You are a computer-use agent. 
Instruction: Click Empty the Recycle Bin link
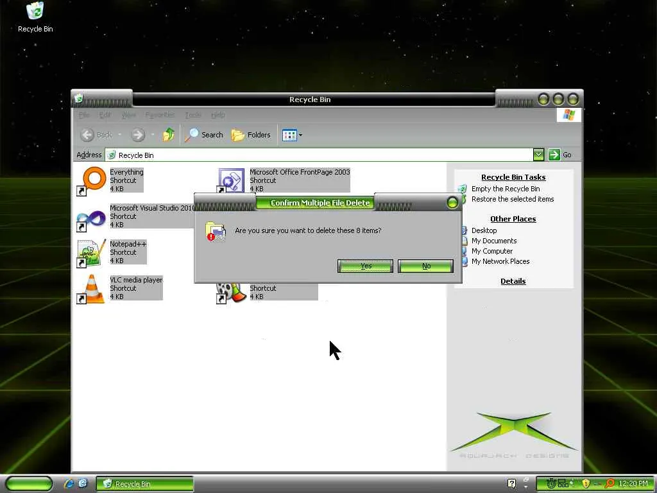coord(506,189)
